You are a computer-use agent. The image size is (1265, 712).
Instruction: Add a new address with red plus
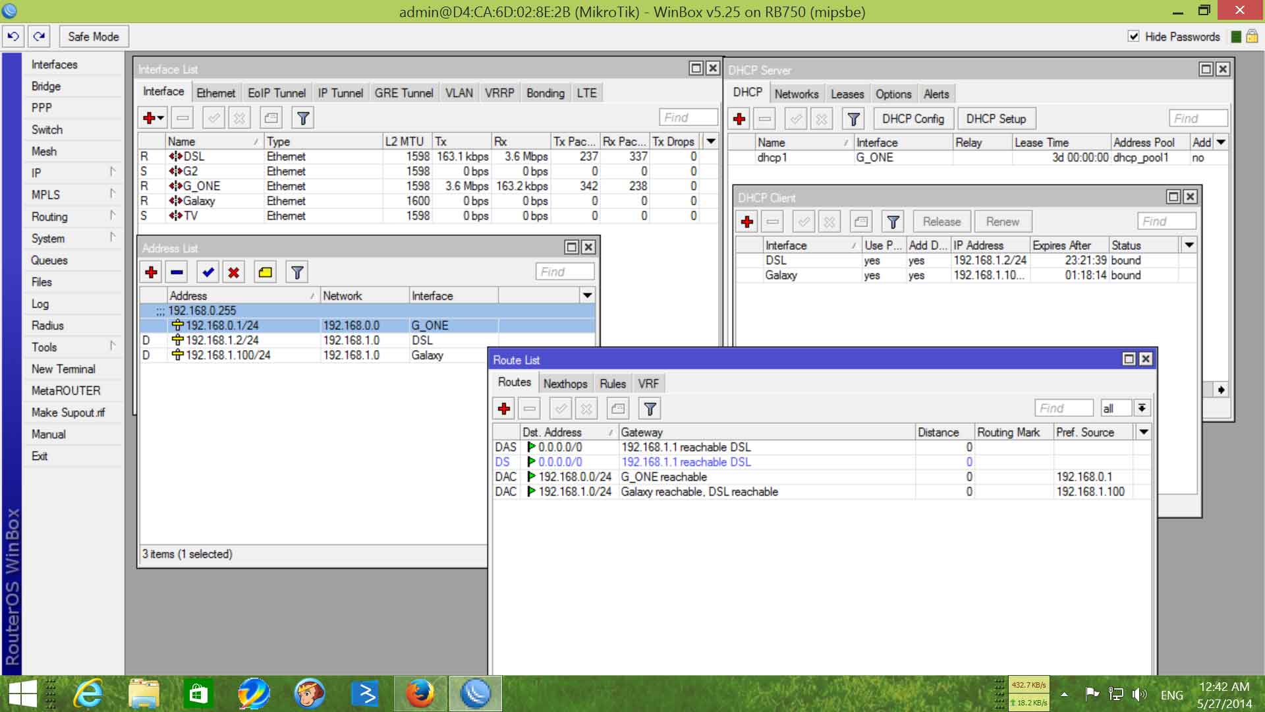pos(151,272)
